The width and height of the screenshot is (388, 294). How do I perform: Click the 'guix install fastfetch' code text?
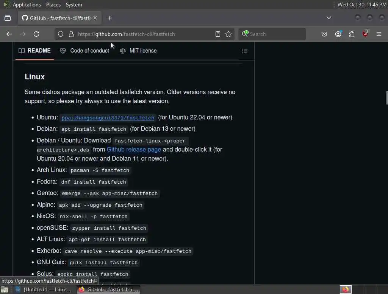(x=103, y=263)
